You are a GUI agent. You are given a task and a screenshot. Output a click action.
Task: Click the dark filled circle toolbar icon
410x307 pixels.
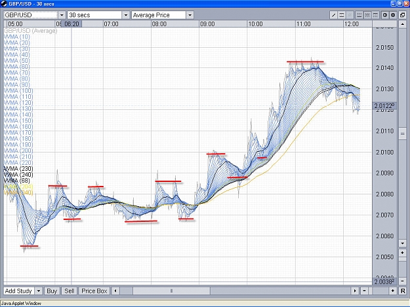(393, 15)
